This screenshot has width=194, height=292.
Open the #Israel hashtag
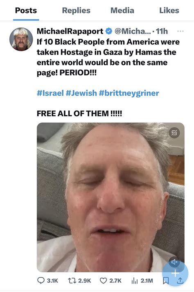50,93
